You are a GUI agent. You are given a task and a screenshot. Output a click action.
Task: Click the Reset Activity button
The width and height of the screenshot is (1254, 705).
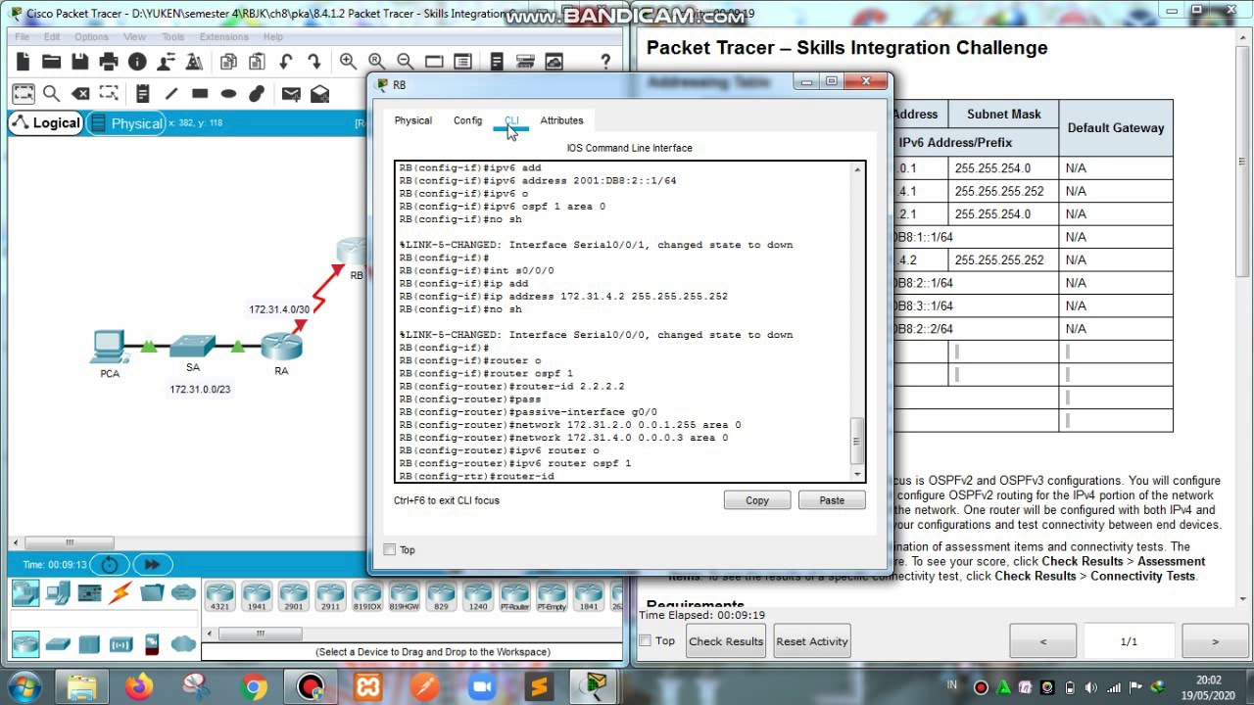[812, 641]
